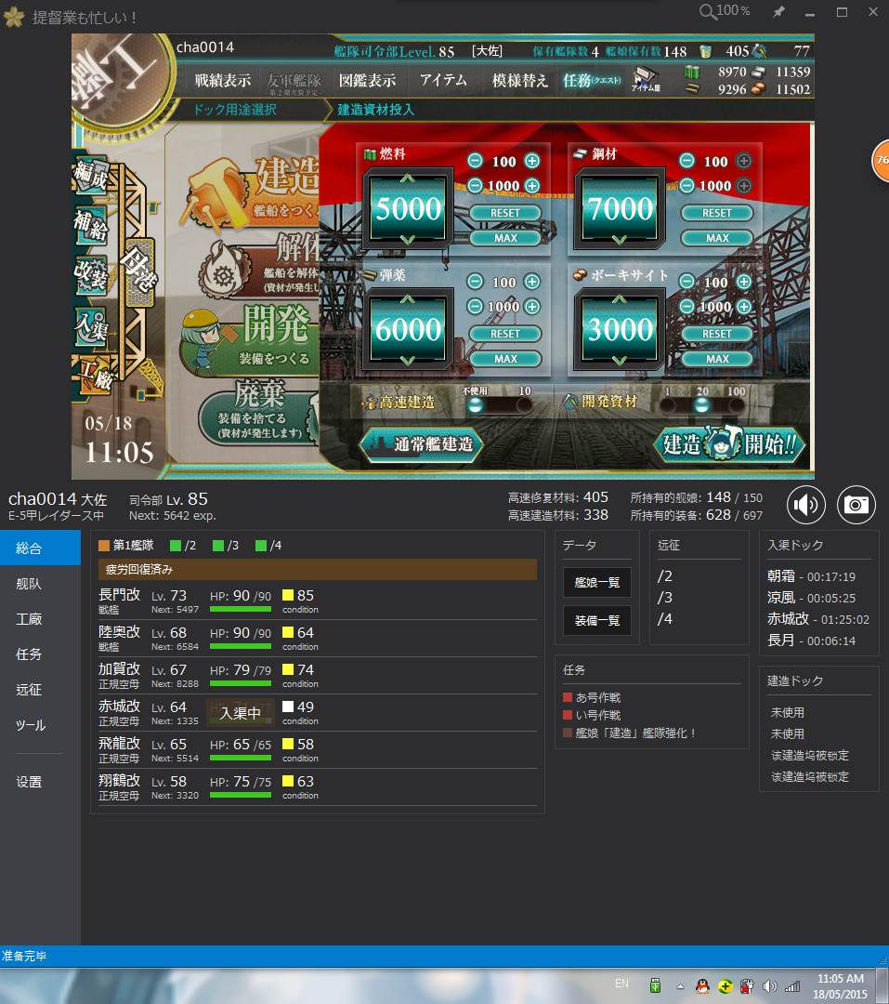The width and height of the screenshot is (889, 1004).
Task: Set 開発資材 to 1
Action: 668,404
